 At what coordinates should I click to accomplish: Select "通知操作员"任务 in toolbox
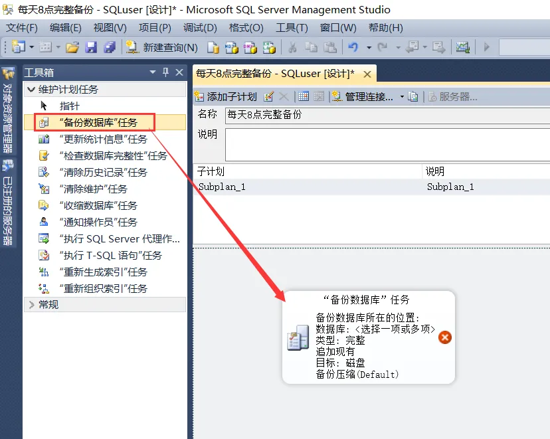point(105,222)
